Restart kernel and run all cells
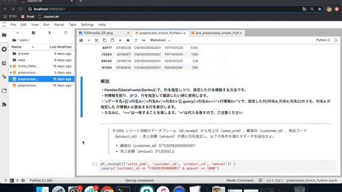Image resolution: width=342 pixels, height=192 pixels. pyautogui.click(x=144, y=41)
